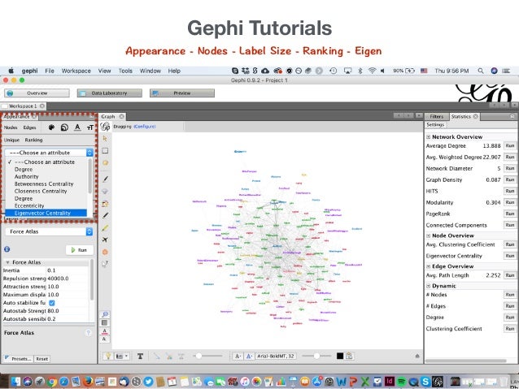Click the bold T show labels icon
The height and width of the screenshot is (389, 519).
141,356
